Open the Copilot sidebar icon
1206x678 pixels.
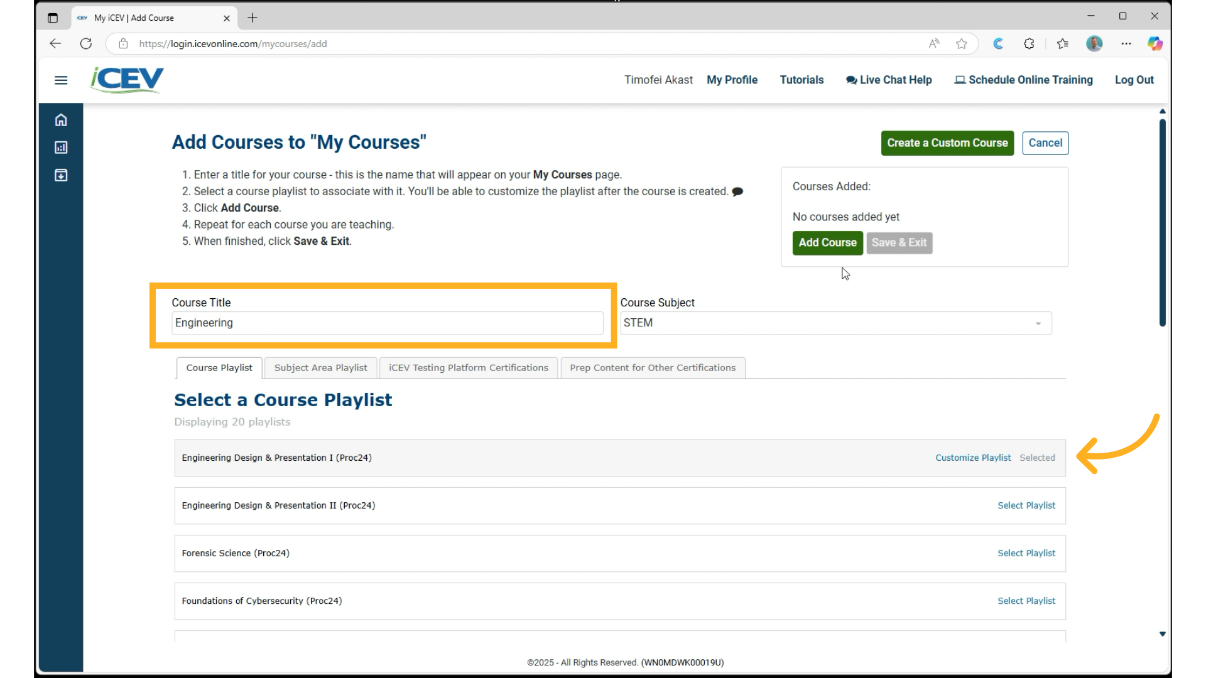[1154, 43]
